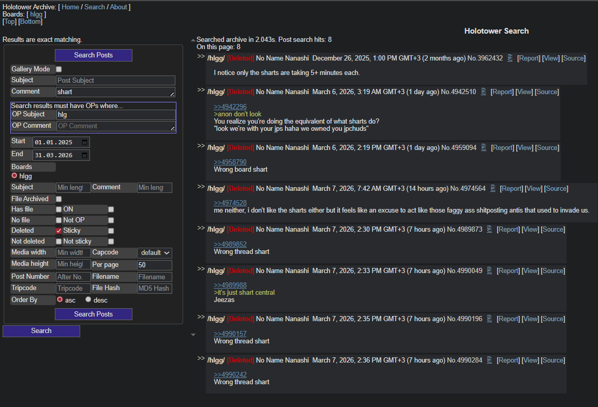
Task: Open the Capcode default dropdown
Action: (x=155, y=253)
